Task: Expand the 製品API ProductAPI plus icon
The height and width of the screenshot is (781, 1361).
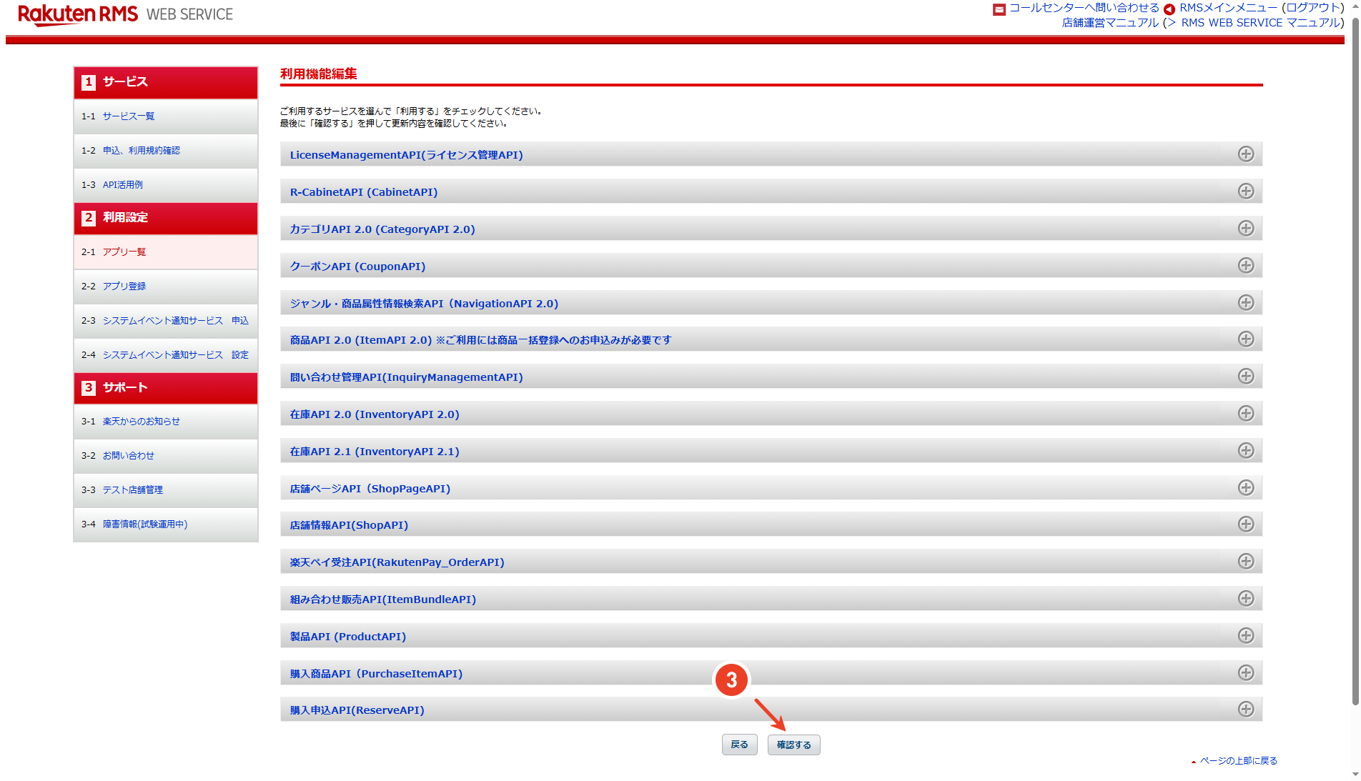Action: [x=1246, y=636]
